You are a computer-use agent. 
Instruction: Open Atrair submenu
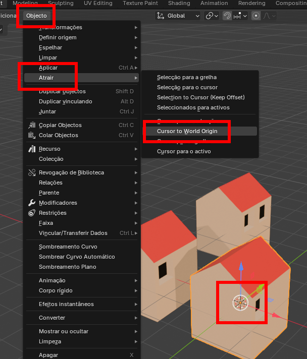[x=81, y=78]
